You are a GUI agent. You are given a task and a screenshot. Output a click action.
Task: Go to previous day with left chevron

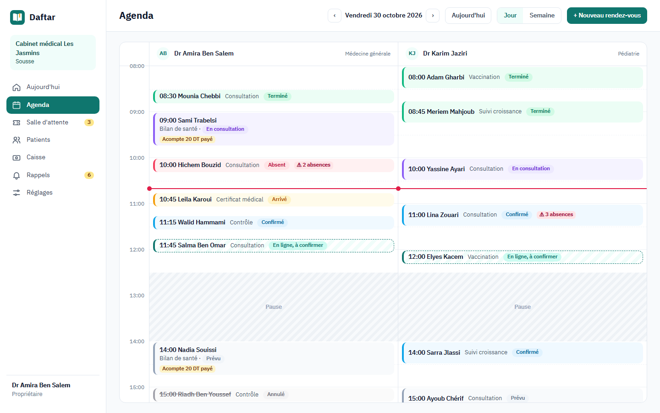(335, 16)
